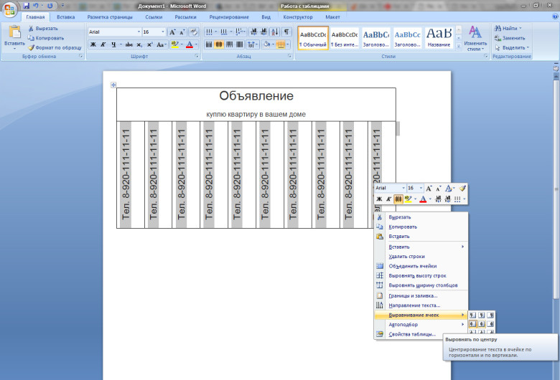Screen dimensions: 560x380
Task: Open the line spacing dropdown
Action: [x=252, y=44]
